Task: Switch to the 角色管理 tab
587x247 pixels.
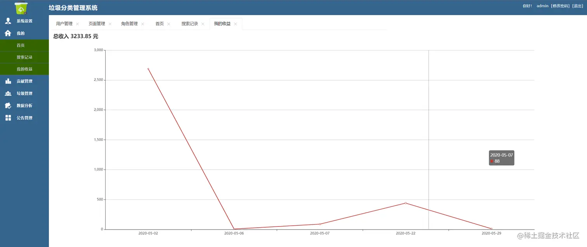Action: [129, 24]
